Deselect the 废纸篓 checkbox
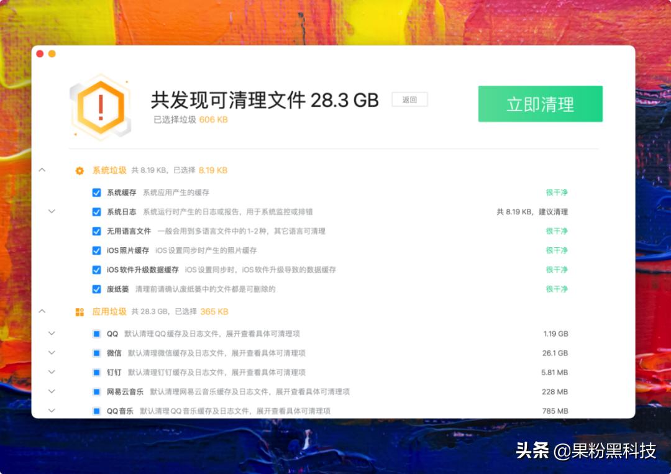This screenshot has height=474, width=671. click(96, 289)
